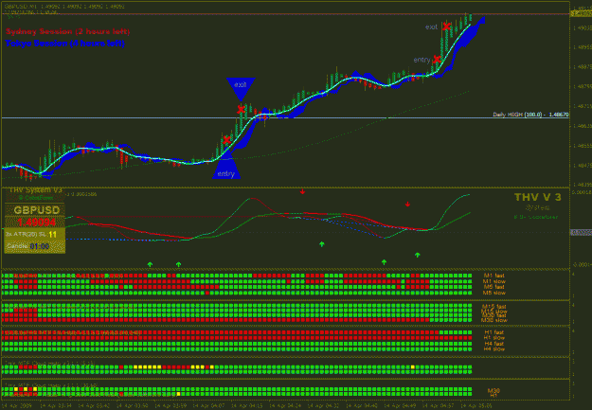This screenshot has height=410, width=592.
Task: Select the first red down arrow in THV indicator
Action: click(302, 192)
